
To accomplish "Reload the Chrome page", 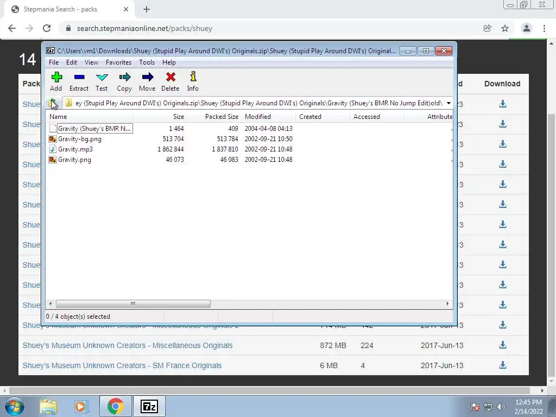I will [x=47, y=28].
